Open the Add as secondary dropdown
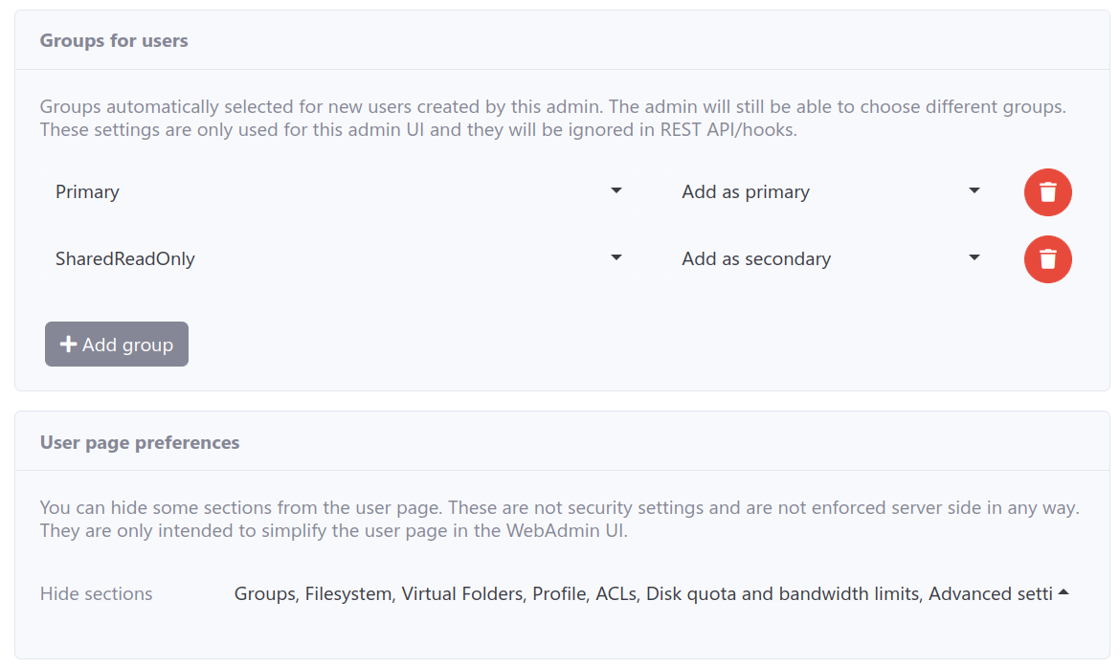This screenshot has width=1120, height=668. [833, 257]
